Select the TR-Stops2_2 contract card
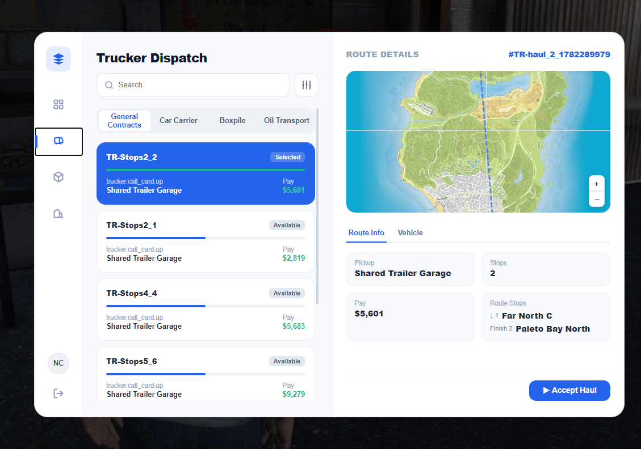 [x=206, y=173]
